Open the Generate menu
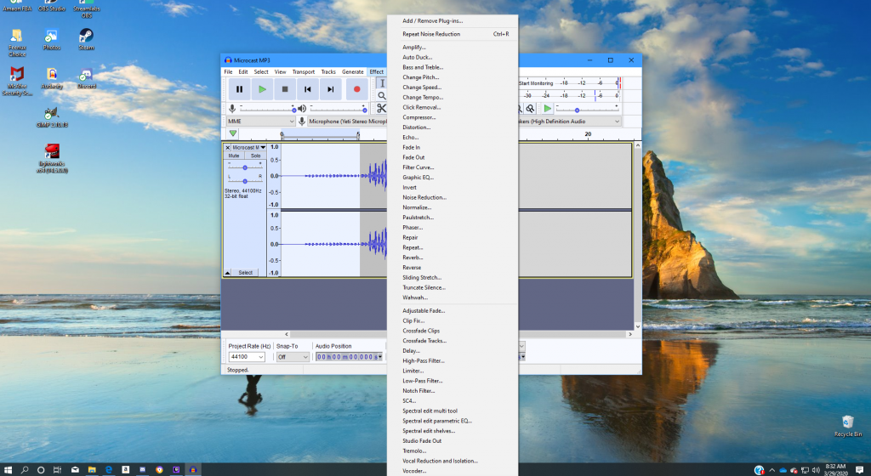This screenshot has height=476, width=871. (x=353, y=72)
